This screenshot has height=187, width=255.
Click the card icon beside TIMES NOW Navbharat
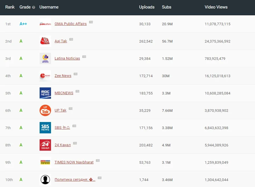point(98,161)
